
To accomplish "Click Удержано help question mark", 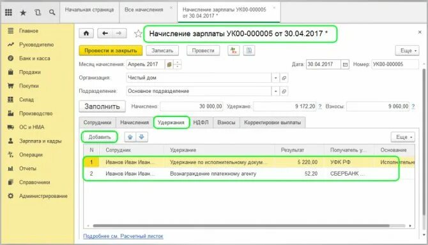I will 320,107.
